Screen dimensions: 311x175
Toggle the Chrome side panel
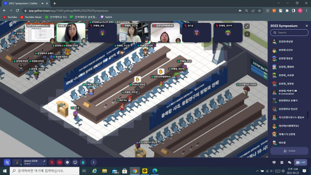tap(294, 11)
